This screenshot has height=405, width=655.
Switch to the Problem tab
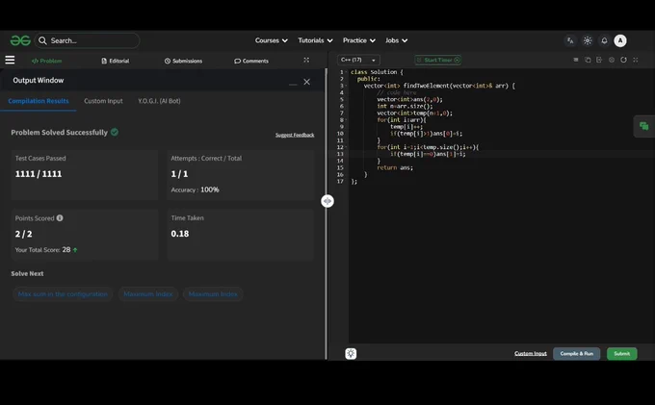coord(47,61)
